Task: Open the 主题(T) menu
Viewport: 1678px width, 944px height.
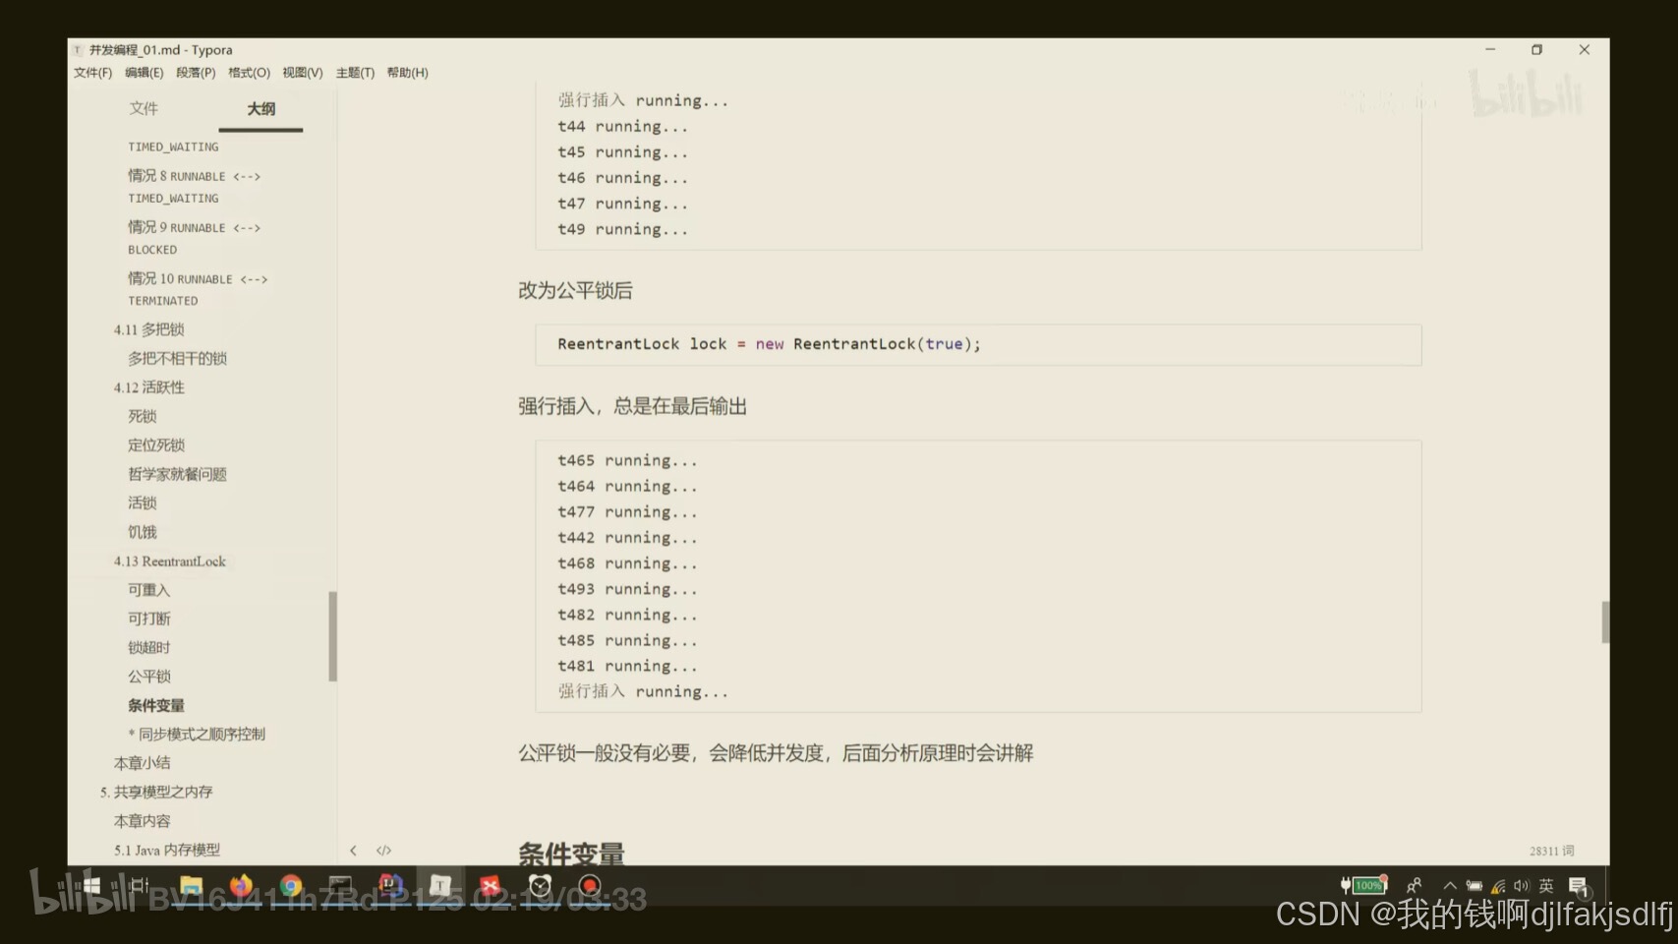Action: (x=355, y=73)
